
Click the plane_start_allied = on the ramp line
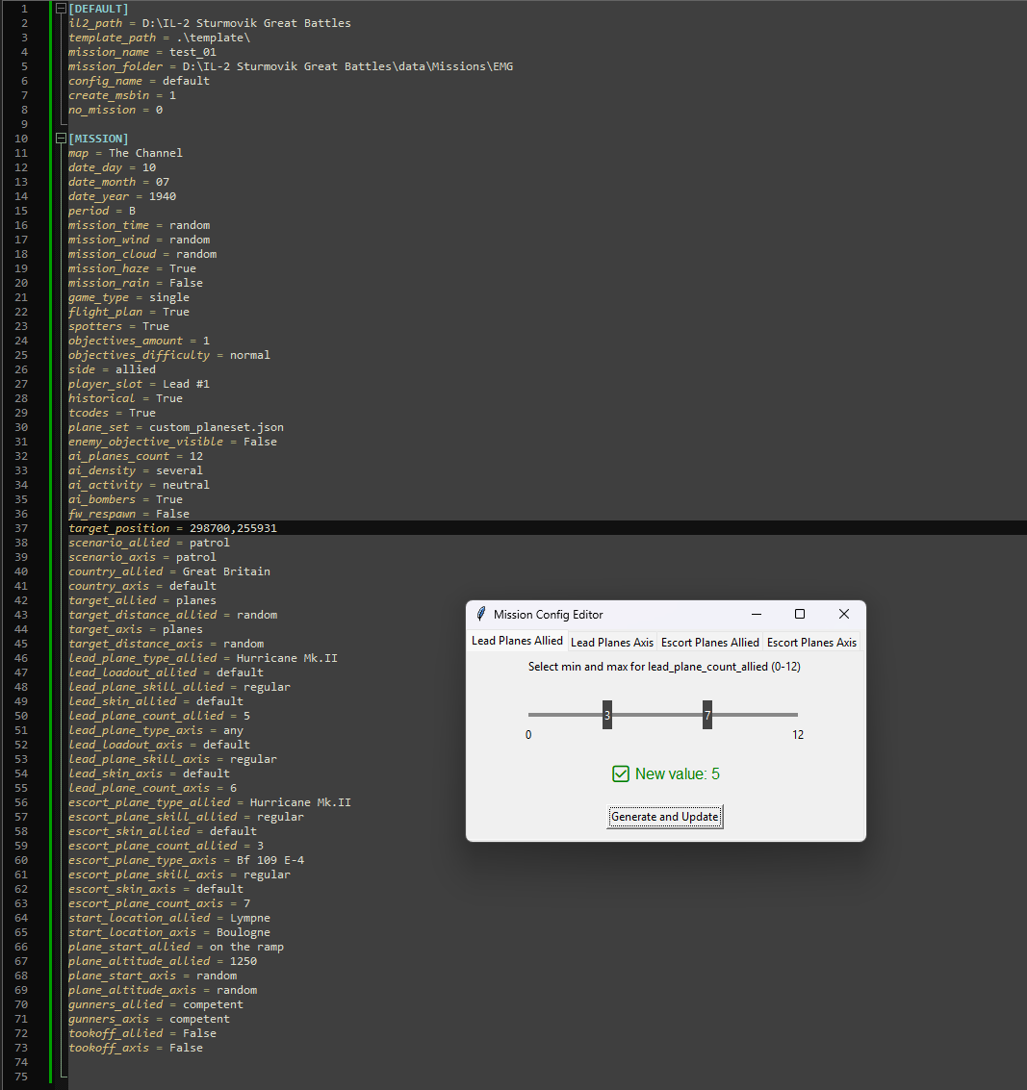176,947
